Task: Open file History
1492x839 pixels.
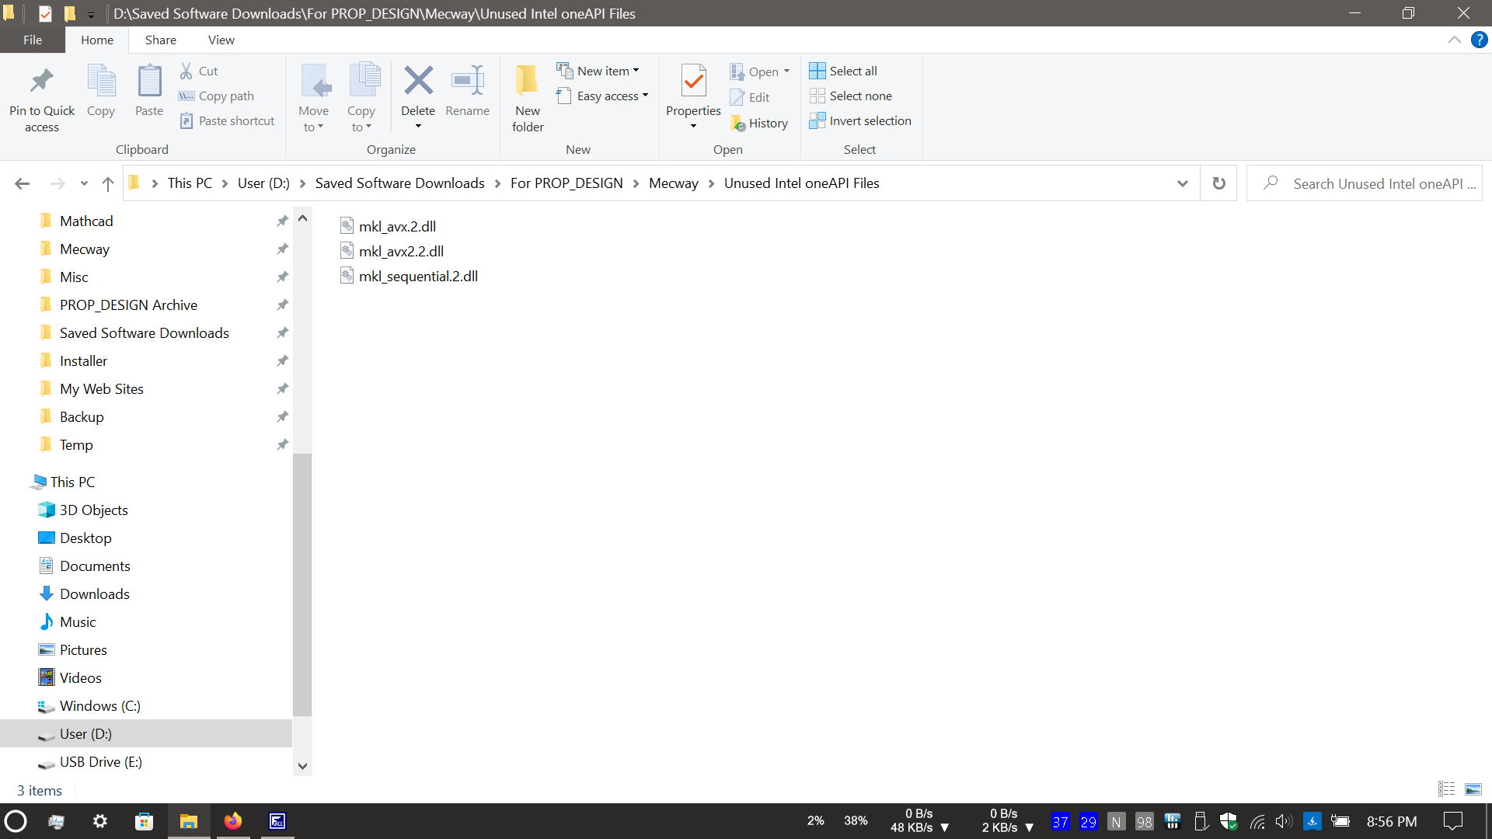Action: point(759,123)
